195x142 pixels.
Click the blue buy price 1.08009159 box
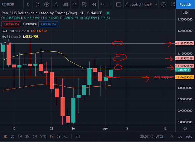click(x=48, y=24)
